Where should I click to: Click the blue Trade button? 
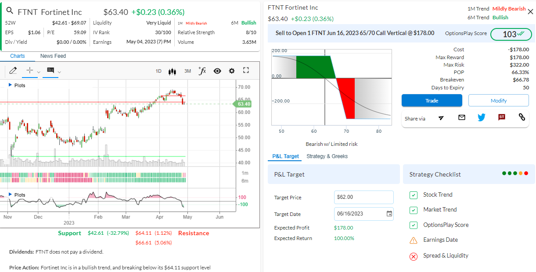pos(432,101)
